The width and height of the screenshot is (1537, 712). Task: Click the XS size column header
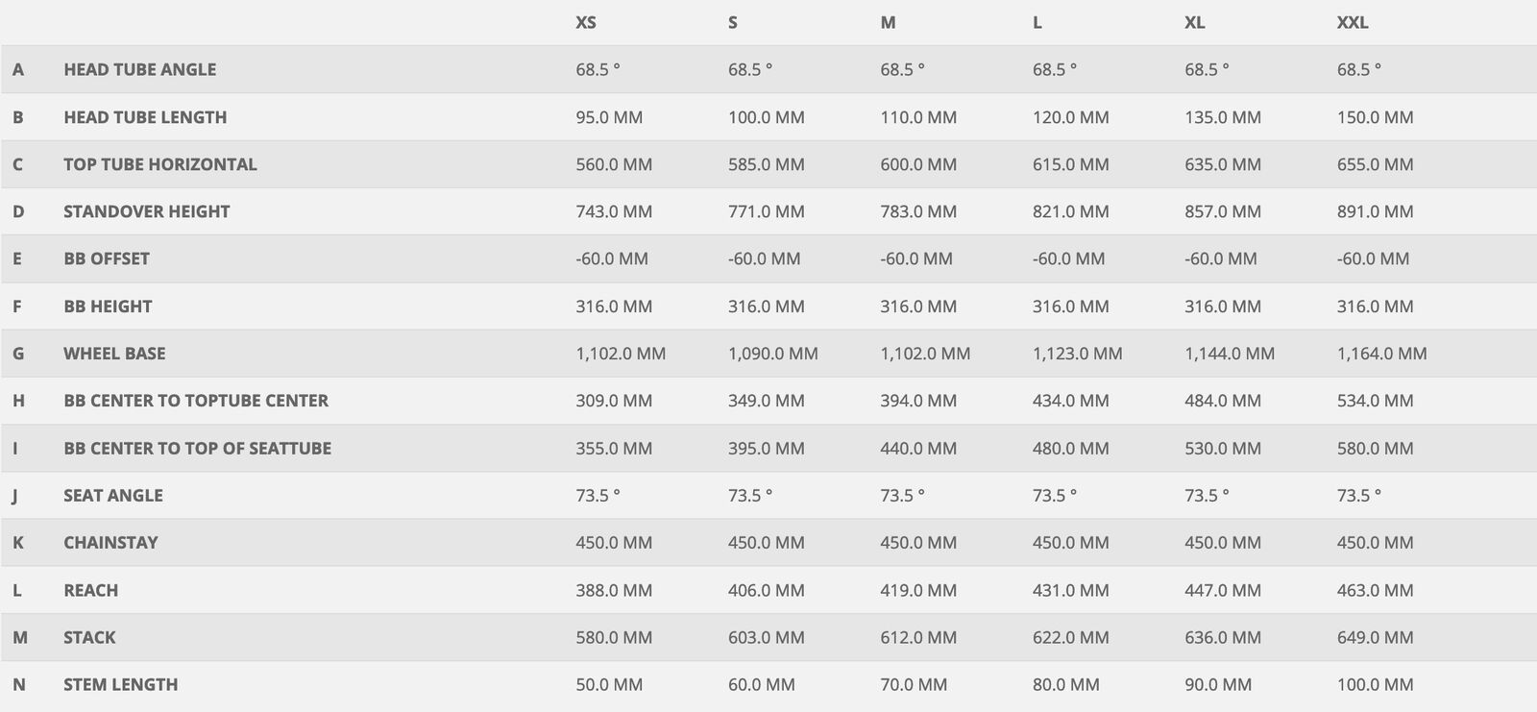pos(586,22)
